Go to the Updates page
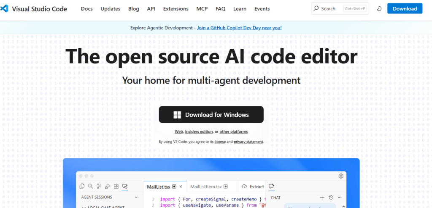The width and height of the screenshot is (432, 208). (111, 9)
